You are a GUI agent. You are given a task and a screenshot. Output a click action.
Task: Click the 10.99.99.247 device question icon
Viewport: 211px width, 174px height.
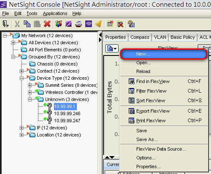49,120
